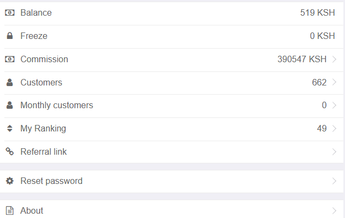Click the Freeze padlock icon
This screenshot has width=345, height=218.
(9, 36)
